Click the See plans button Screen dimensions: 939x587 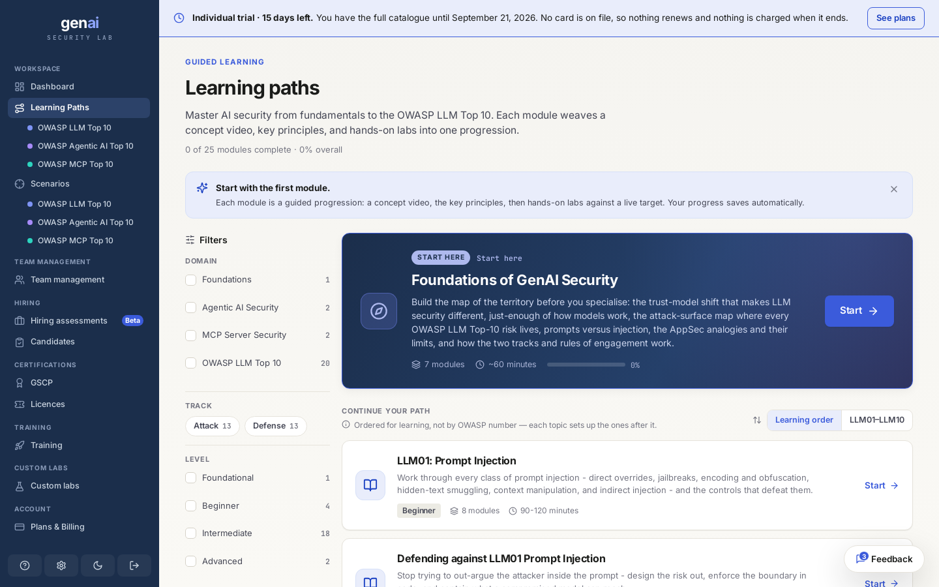(x=896, y=18)
